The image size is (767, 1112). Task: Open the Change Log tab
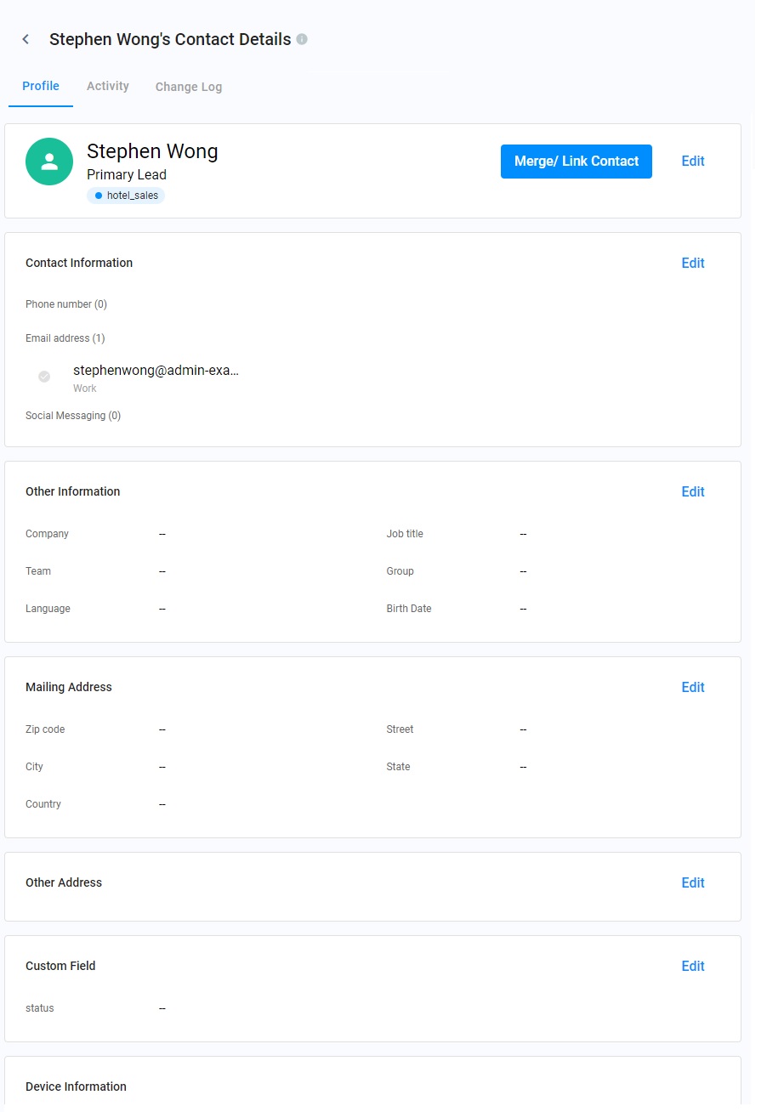coord(189,87)
